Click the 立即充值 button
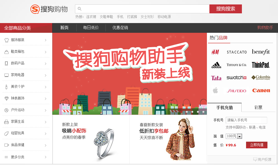The width and height of the screenshot is (278, 165). tap(257, 145)
